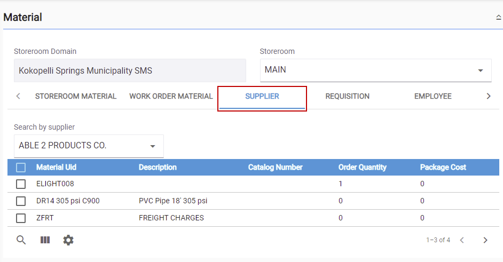
Task: Open the Requisition tab
Action: [348, 96]
